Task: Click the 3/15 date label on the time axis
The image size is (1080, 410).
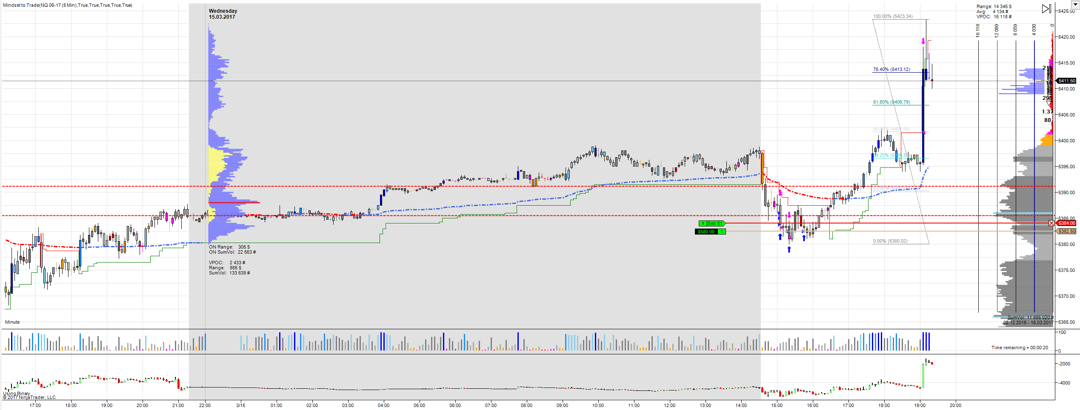Action: 241,405
